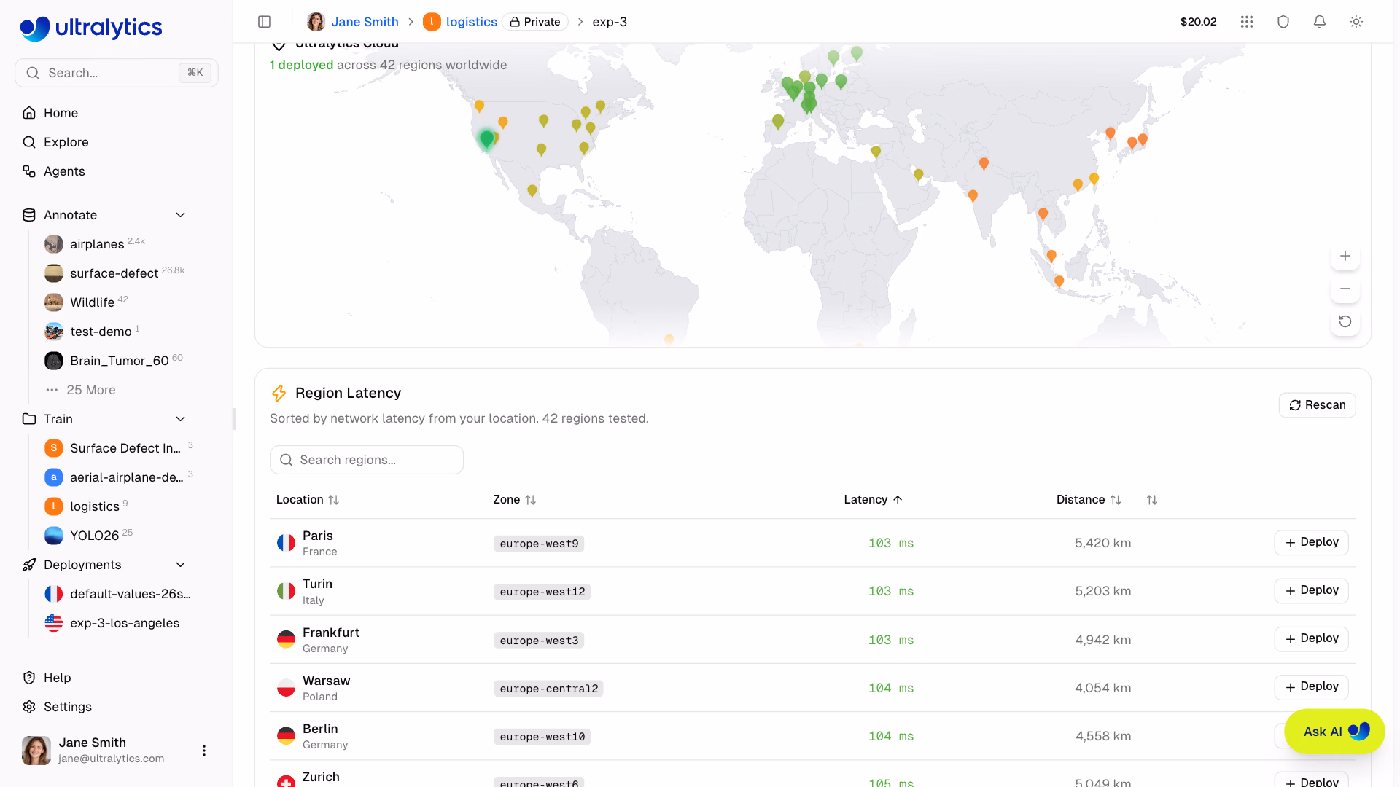The image size is (1400, 787).
Task: Reset the map view
Action: (1345, 321)
